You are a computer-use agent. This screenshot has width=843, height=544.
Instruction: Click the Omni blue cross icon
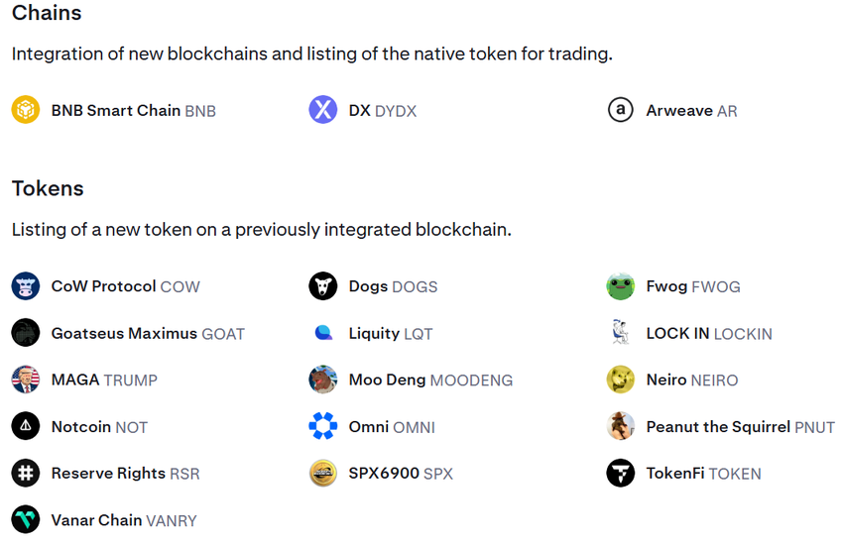[323, 427]
